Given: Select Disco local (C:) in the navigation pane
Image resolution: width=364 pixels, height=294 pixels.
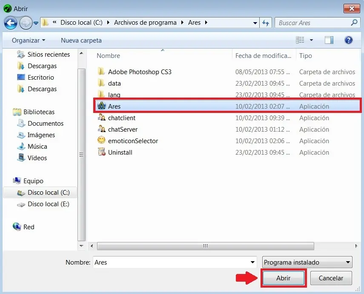Looking at the screenshot, I should (x=40, y=193).
